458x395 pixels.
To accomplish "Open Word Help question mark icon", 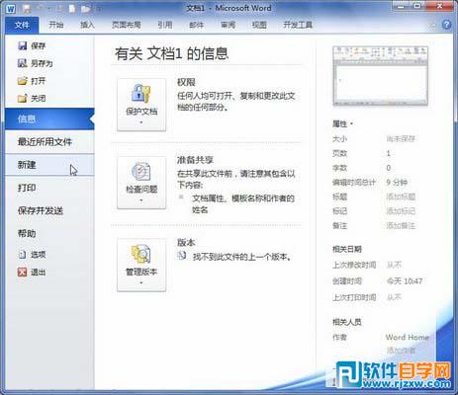I will tap(446, 25).
